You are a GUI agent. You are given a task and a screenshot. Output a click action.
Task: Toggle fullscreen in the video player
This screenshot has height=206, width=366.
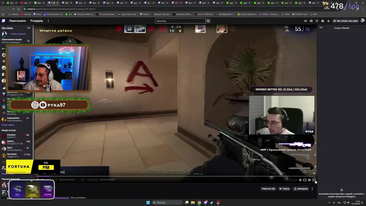point(314,180)
